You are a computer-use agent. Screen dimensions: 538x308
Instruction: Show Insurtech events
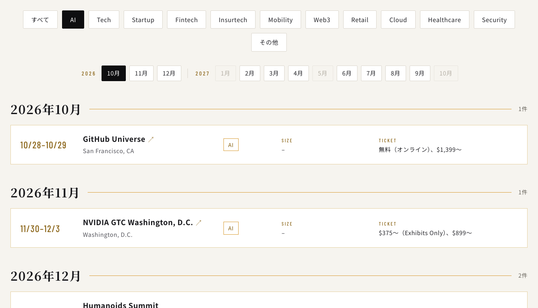(x=233, y=20)
